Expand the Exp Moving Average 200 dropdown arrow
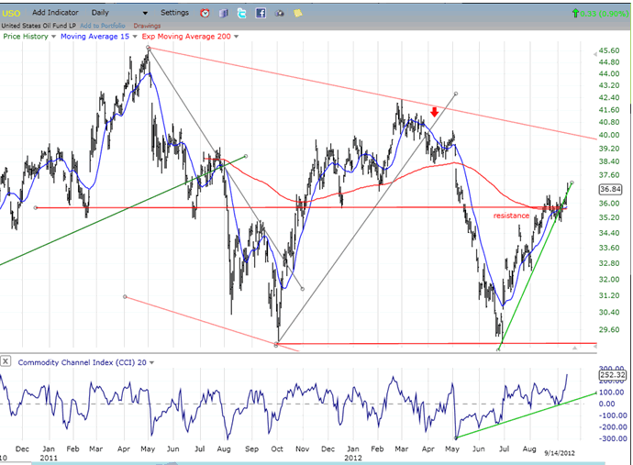The height and width of the screenshot is (465, 633). (236, 37)
